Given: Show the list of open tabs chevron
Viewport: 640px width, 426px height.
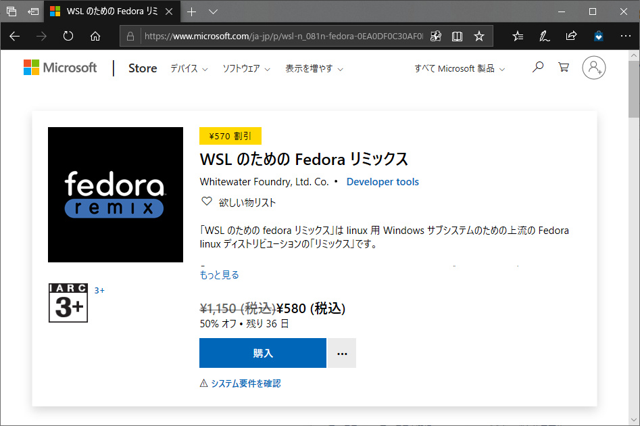Looking at the screenshot, I should (x=213, y=11).
